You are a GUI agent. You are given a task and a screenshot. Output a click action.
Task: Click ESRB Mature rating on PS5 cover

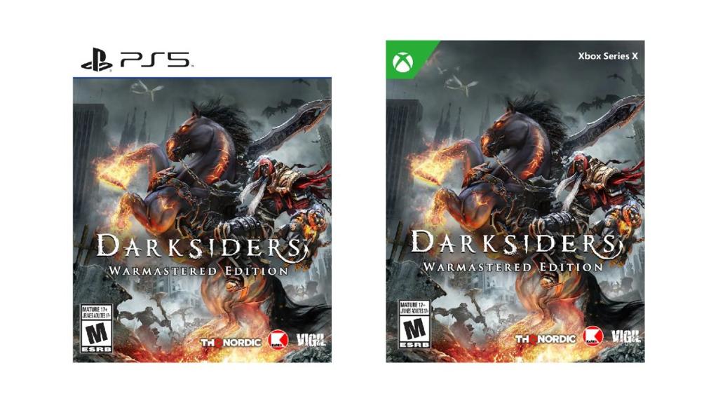pos(96,328)
